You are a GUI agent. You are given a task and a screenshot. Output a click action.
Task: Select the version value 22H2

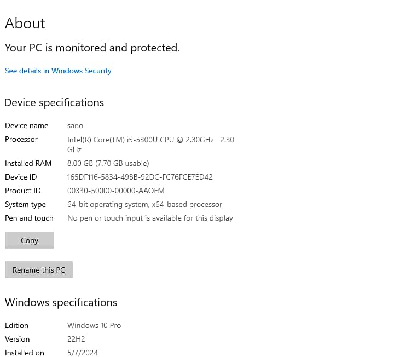pyautogui.click(x=76, y=339)
